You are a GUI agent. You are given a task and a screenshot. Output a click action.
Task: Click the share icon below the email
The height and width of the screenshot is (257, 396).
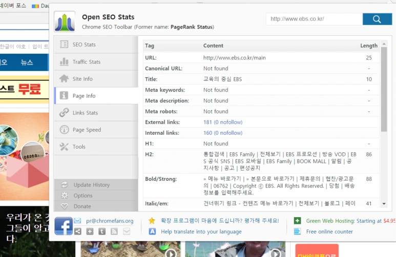[77, 231]
